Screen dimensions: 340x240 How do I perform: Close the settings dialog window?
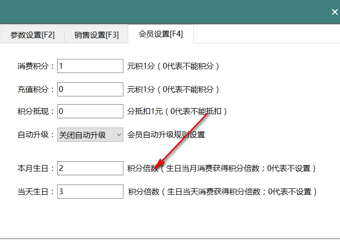[x=335, y=12]
